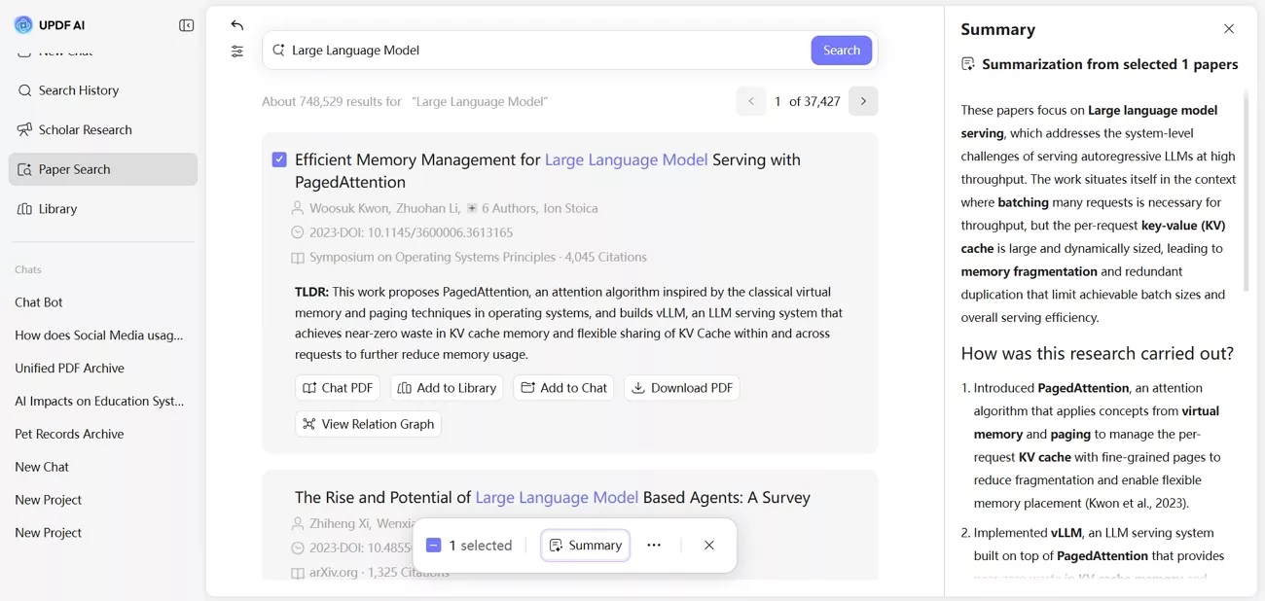The height and width of the screenshot is (601, 1265).
Task: Go to the next results page chevron
Action: (x=863, y=100)
